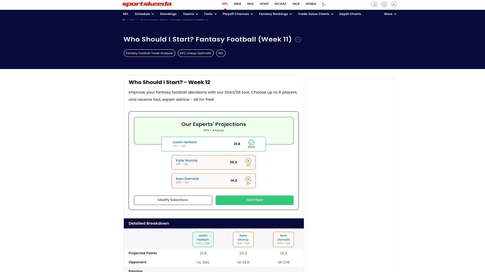Click the notifications bell icon
485x272 pixels.
[x=374, y=4]
